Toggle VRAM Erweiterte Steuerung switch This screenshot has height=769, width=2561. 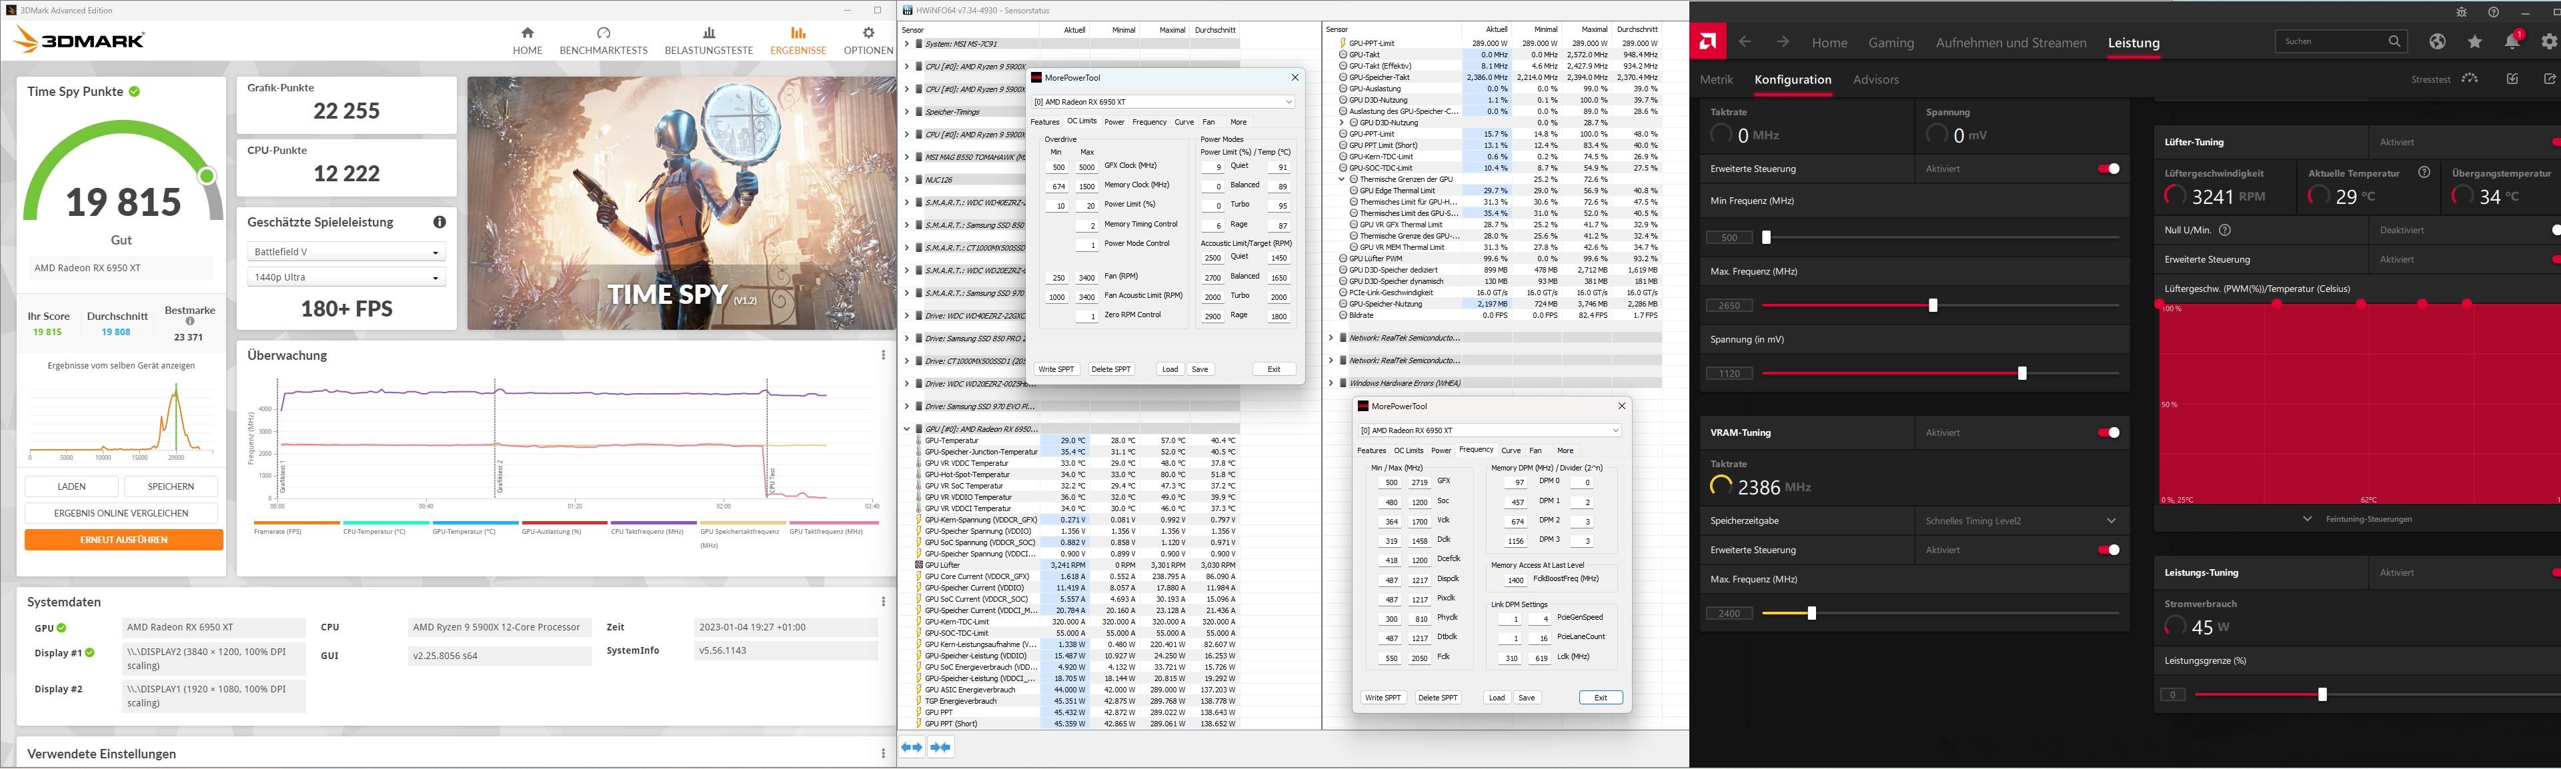(x=2109, y=549)
